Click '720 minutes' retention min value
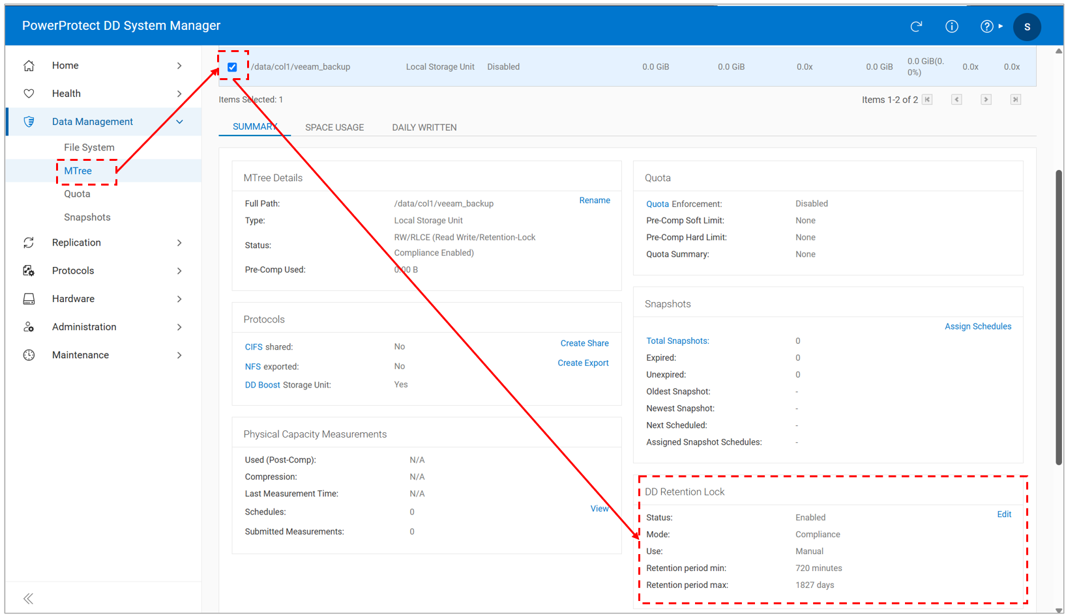Screen dimensions: 1066x616 coord(819,568)
